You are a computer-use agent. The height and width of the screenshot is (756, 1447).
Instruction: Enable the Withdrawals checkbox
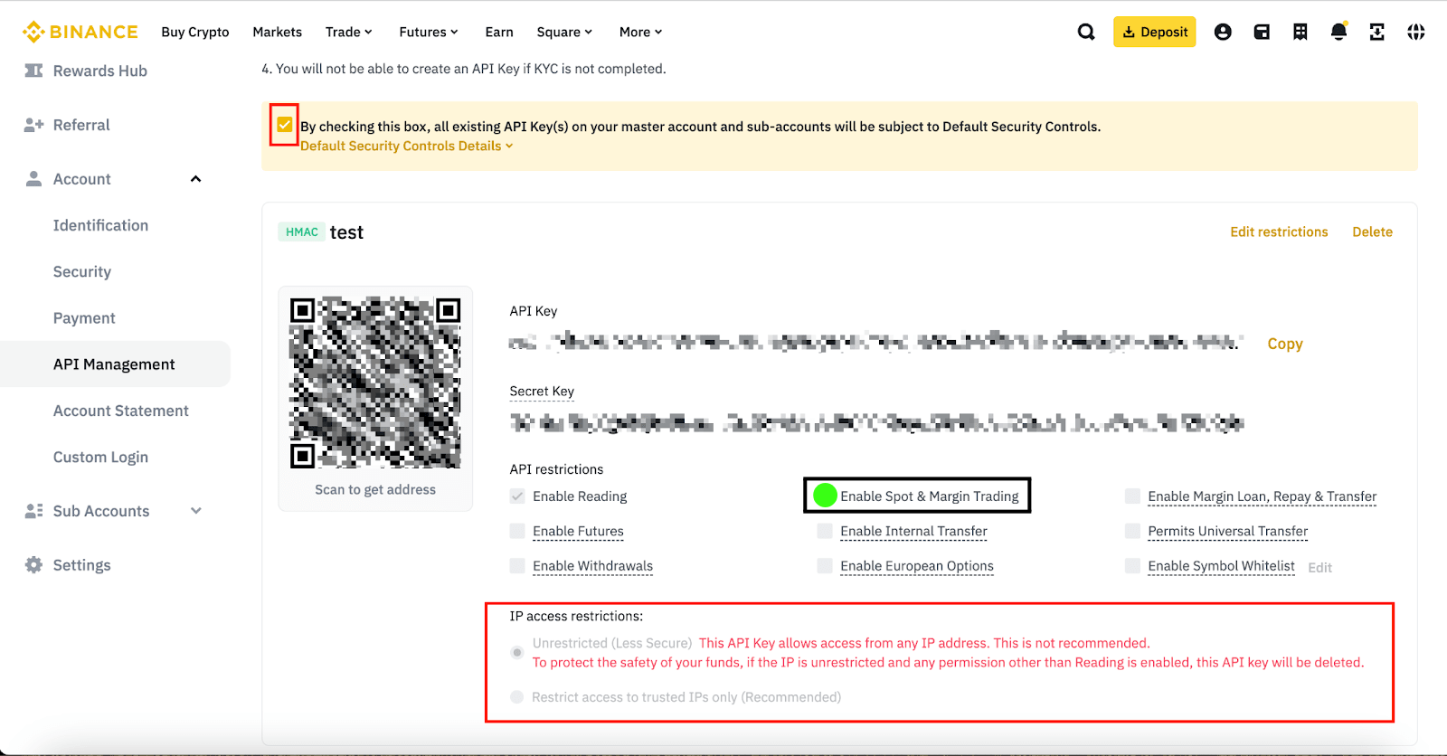tap(517, 566)
